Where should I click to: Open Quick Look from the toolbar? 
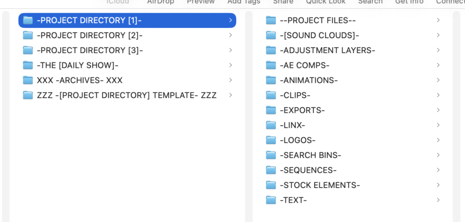[x=325, y=2]
